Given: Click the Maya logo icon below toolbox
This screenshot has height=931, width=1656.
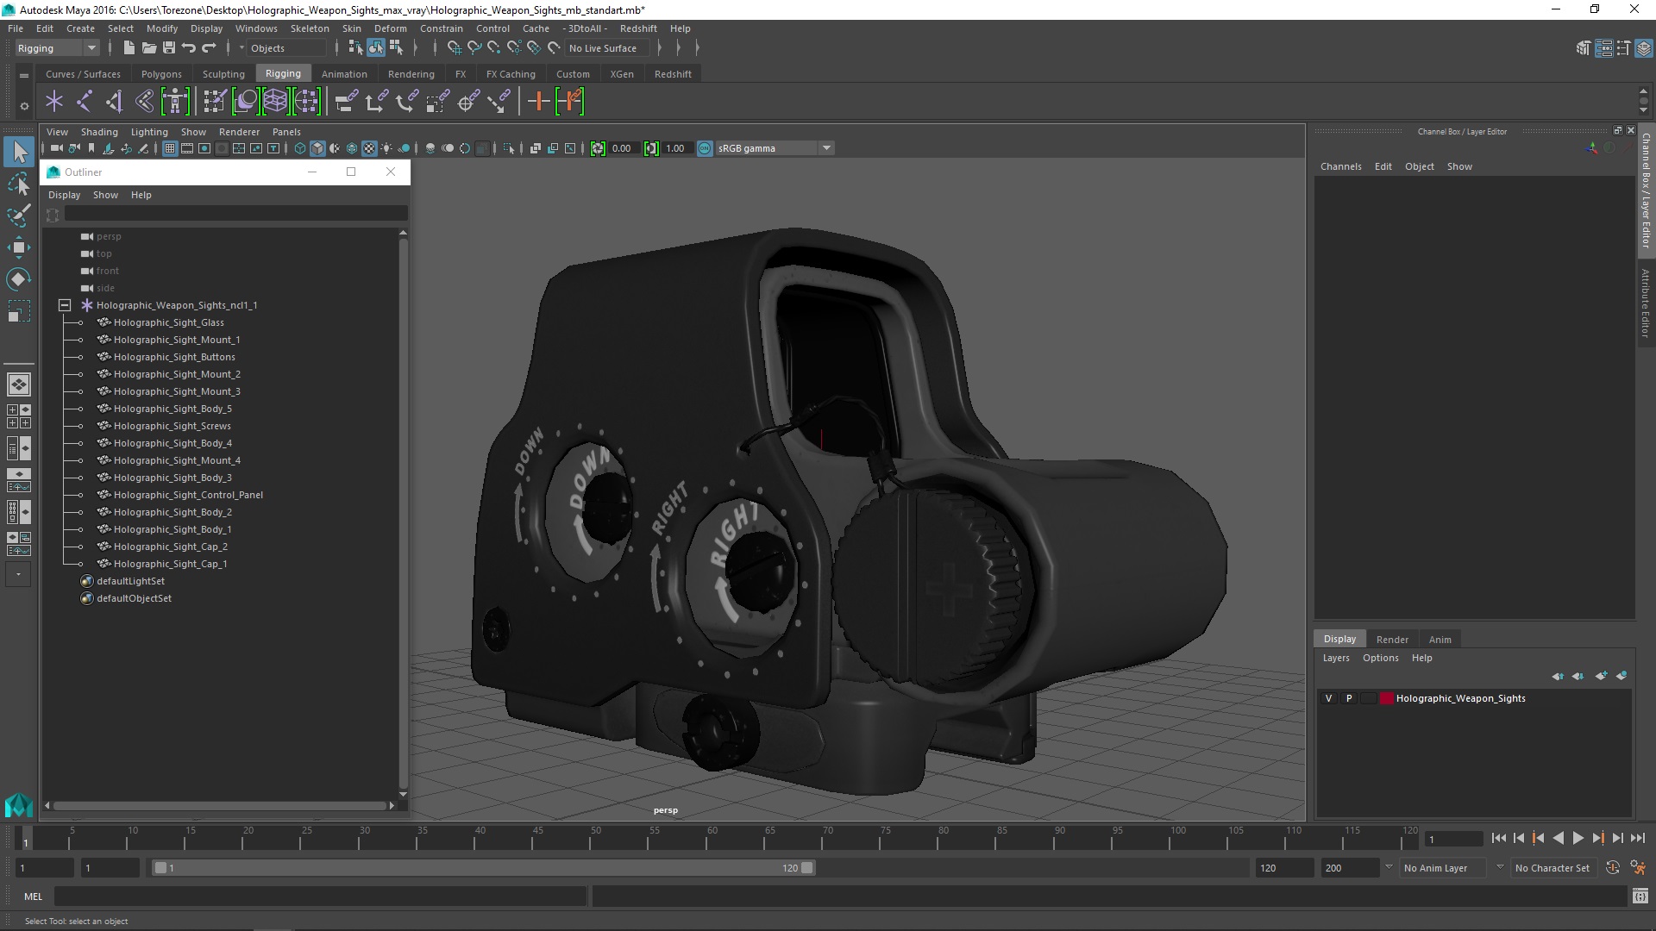Looking at the screenshot, I should [x=19, y=804].
